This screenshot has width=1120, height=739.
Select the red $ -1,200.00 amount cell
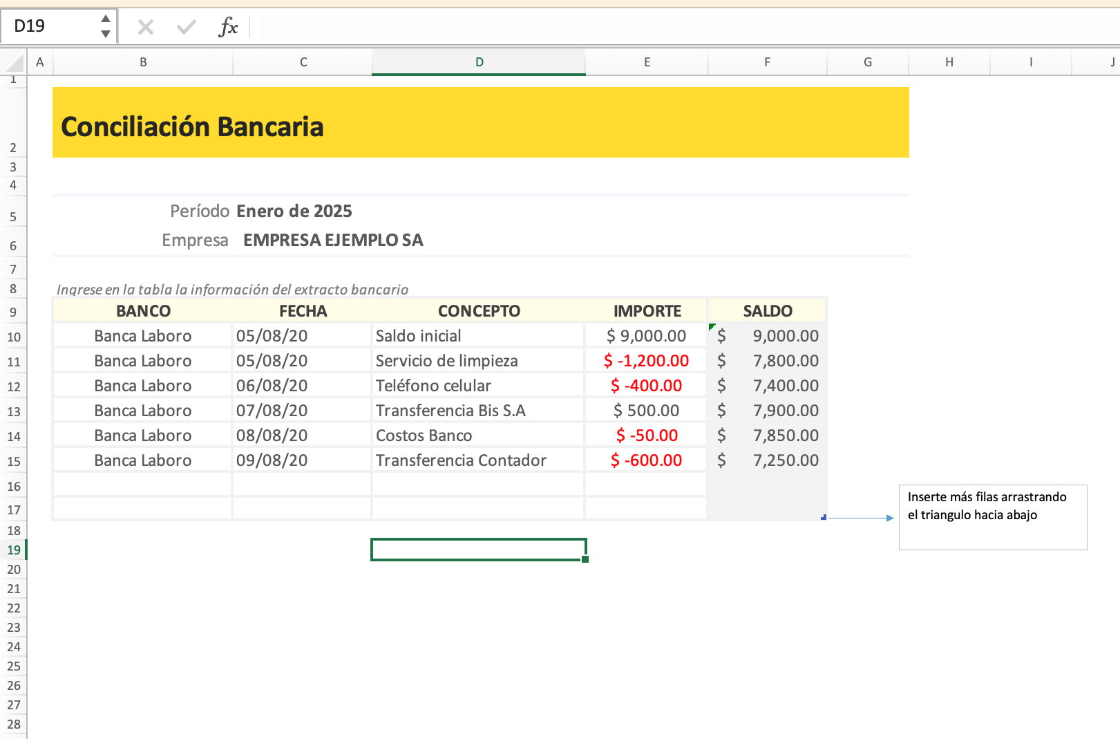646,361
